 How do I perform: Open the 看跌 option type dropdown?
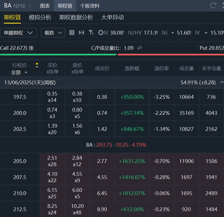tap(53, 33)
